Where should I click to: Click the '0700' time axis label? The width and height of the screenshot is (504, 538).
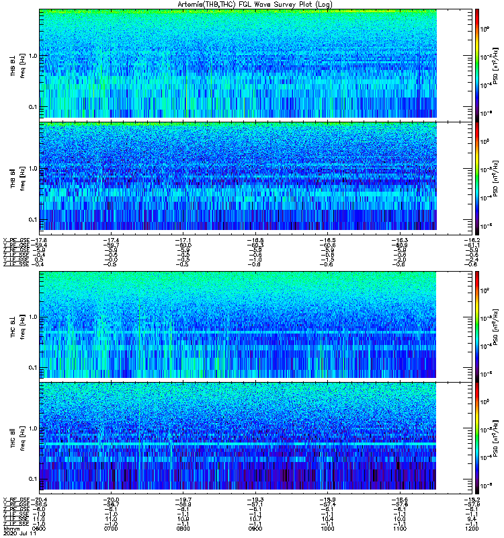[x=111, y=529]
